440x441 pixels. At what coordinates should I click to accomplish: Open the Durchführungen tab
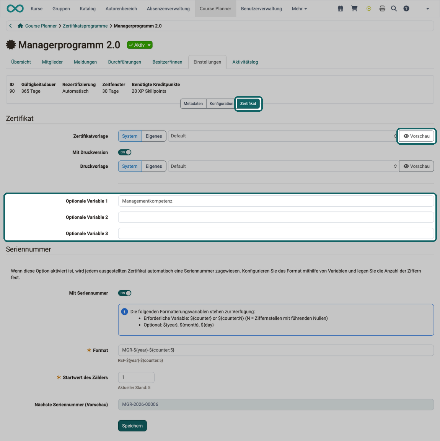pos(125,62)
